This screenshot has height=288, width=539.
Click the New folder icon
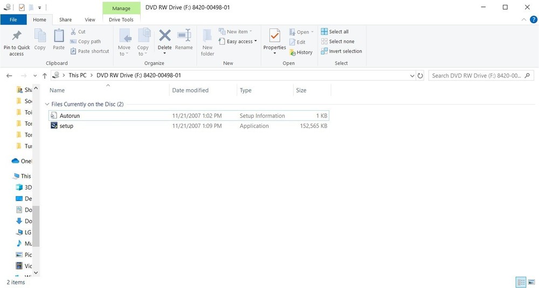(x=208, y=37)
